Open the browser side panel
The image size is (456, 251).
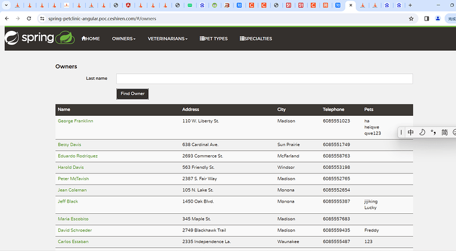[426, 19]
